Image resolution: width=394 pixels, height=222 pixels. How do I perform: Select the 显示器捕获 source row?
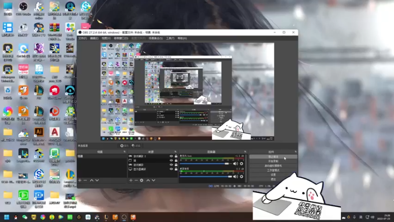point(153,169)
